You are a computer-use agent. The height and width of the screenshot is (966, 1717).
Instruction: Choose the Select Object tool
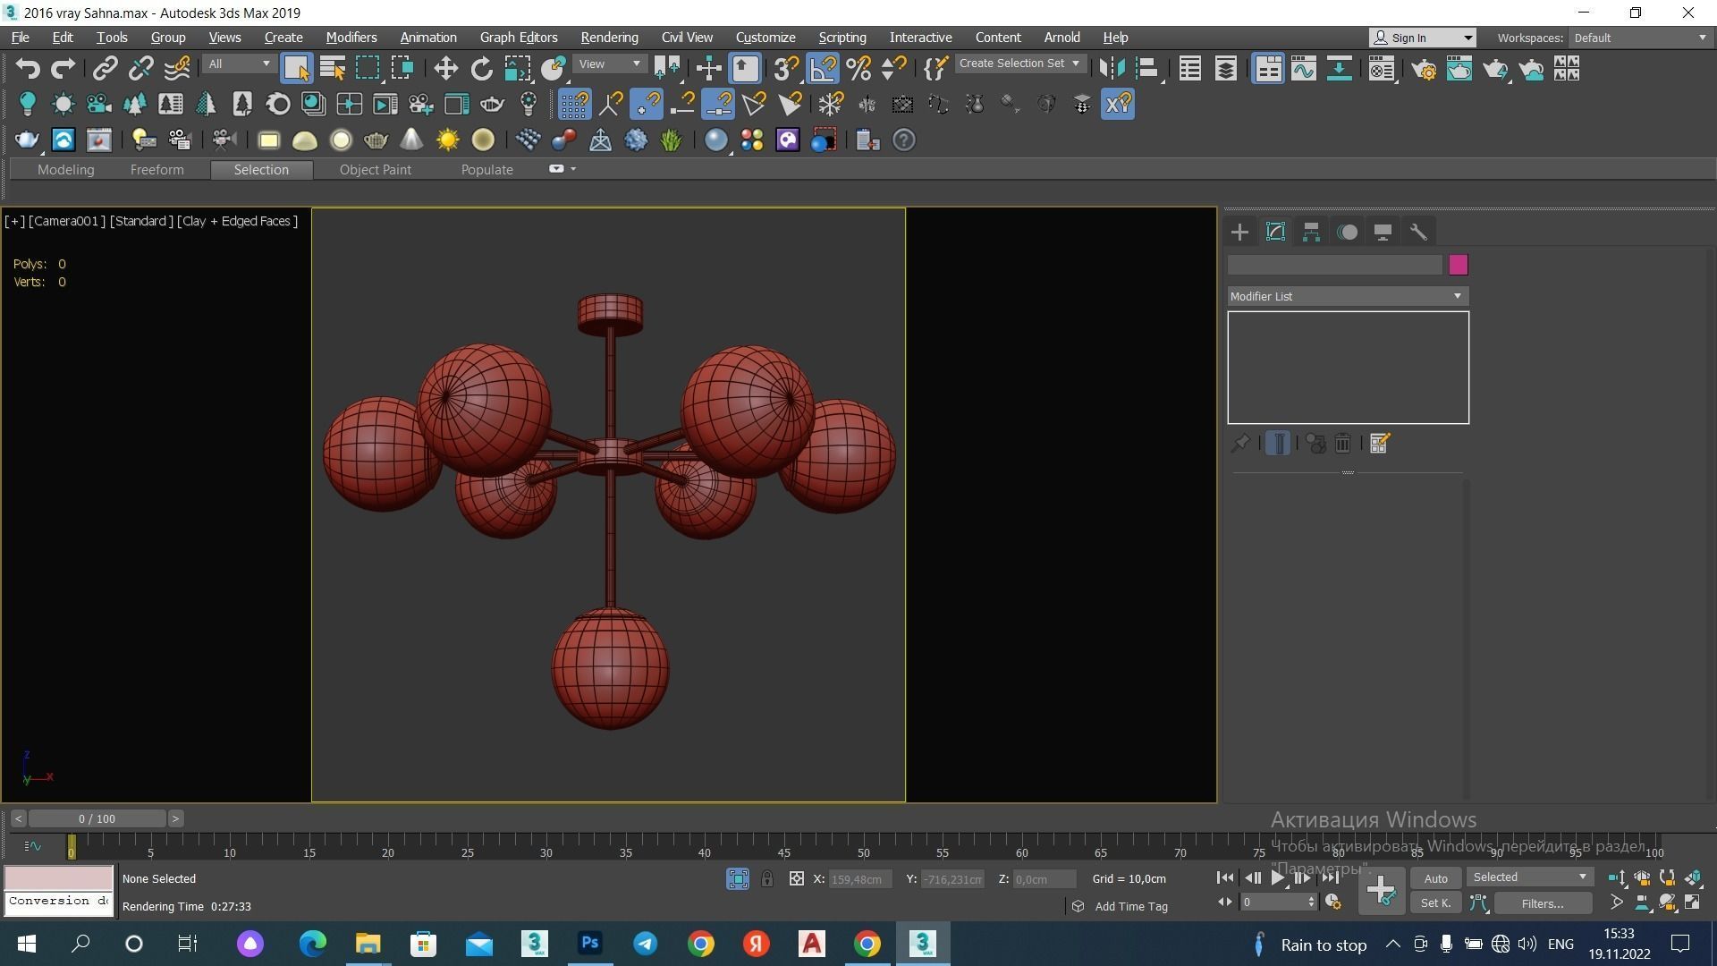click(x=296, y=69)
